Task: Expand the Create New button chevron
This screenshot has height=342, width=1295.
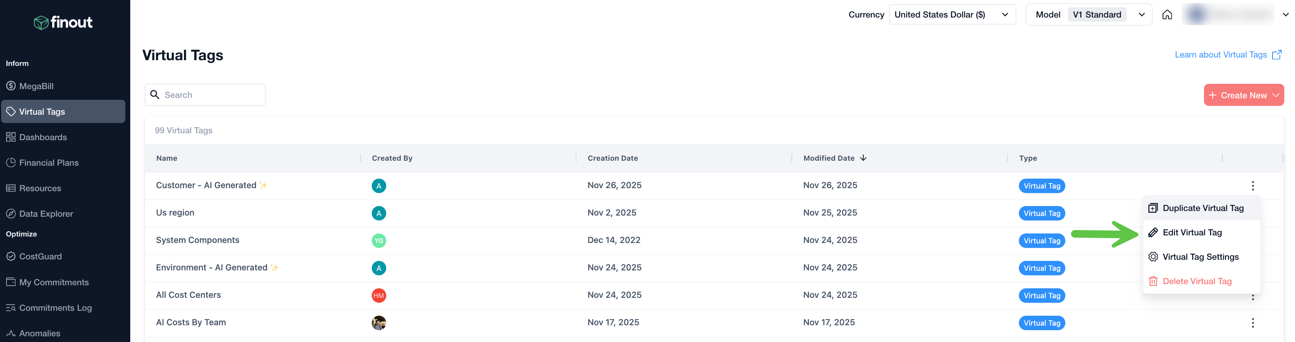Action: (1276, 95)
